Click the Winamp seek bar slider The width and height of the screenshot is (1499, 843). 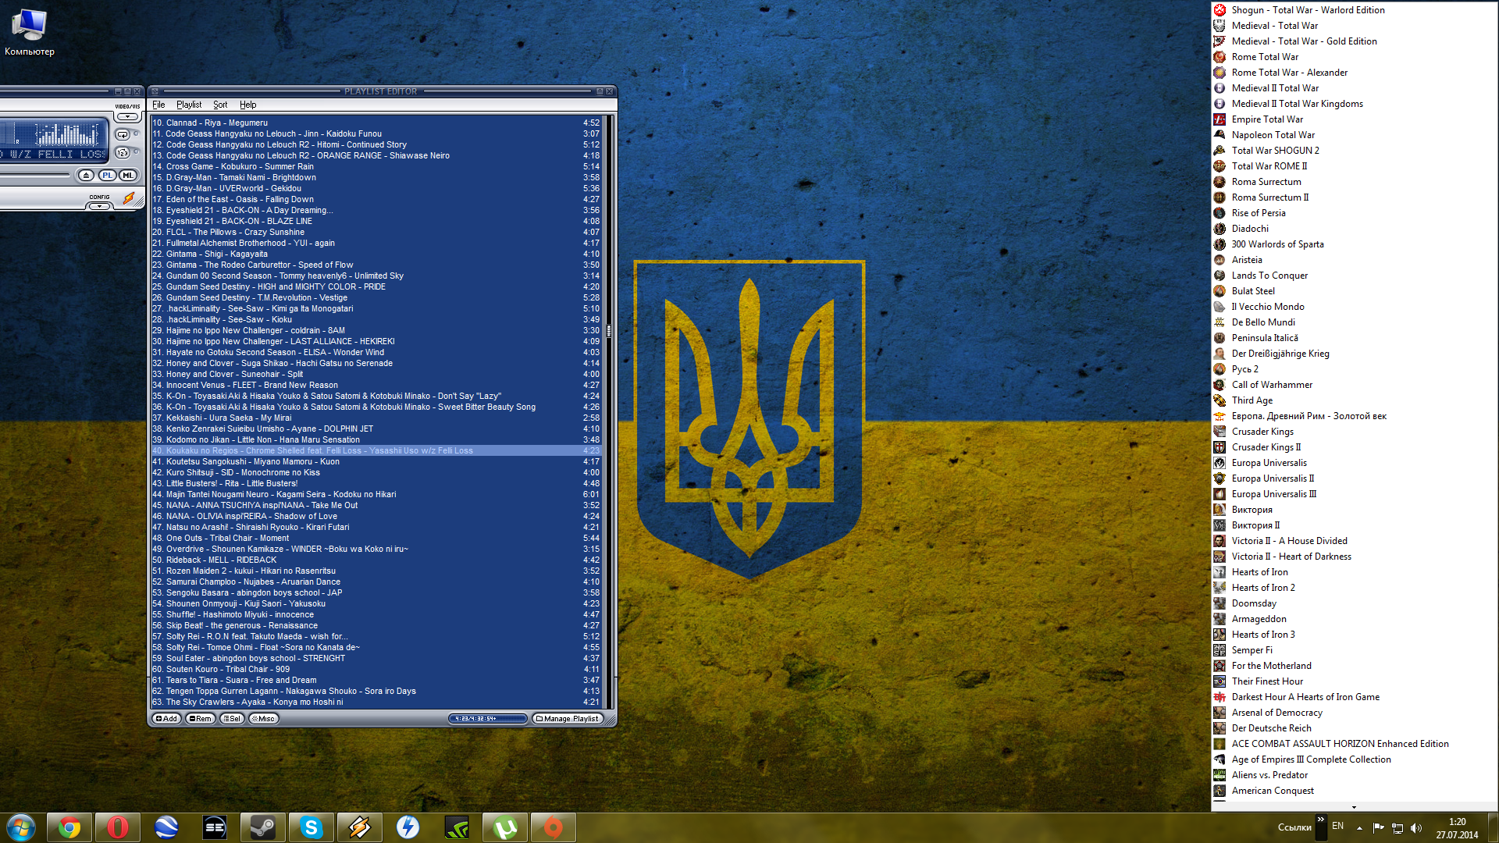[x=35, y=176]
